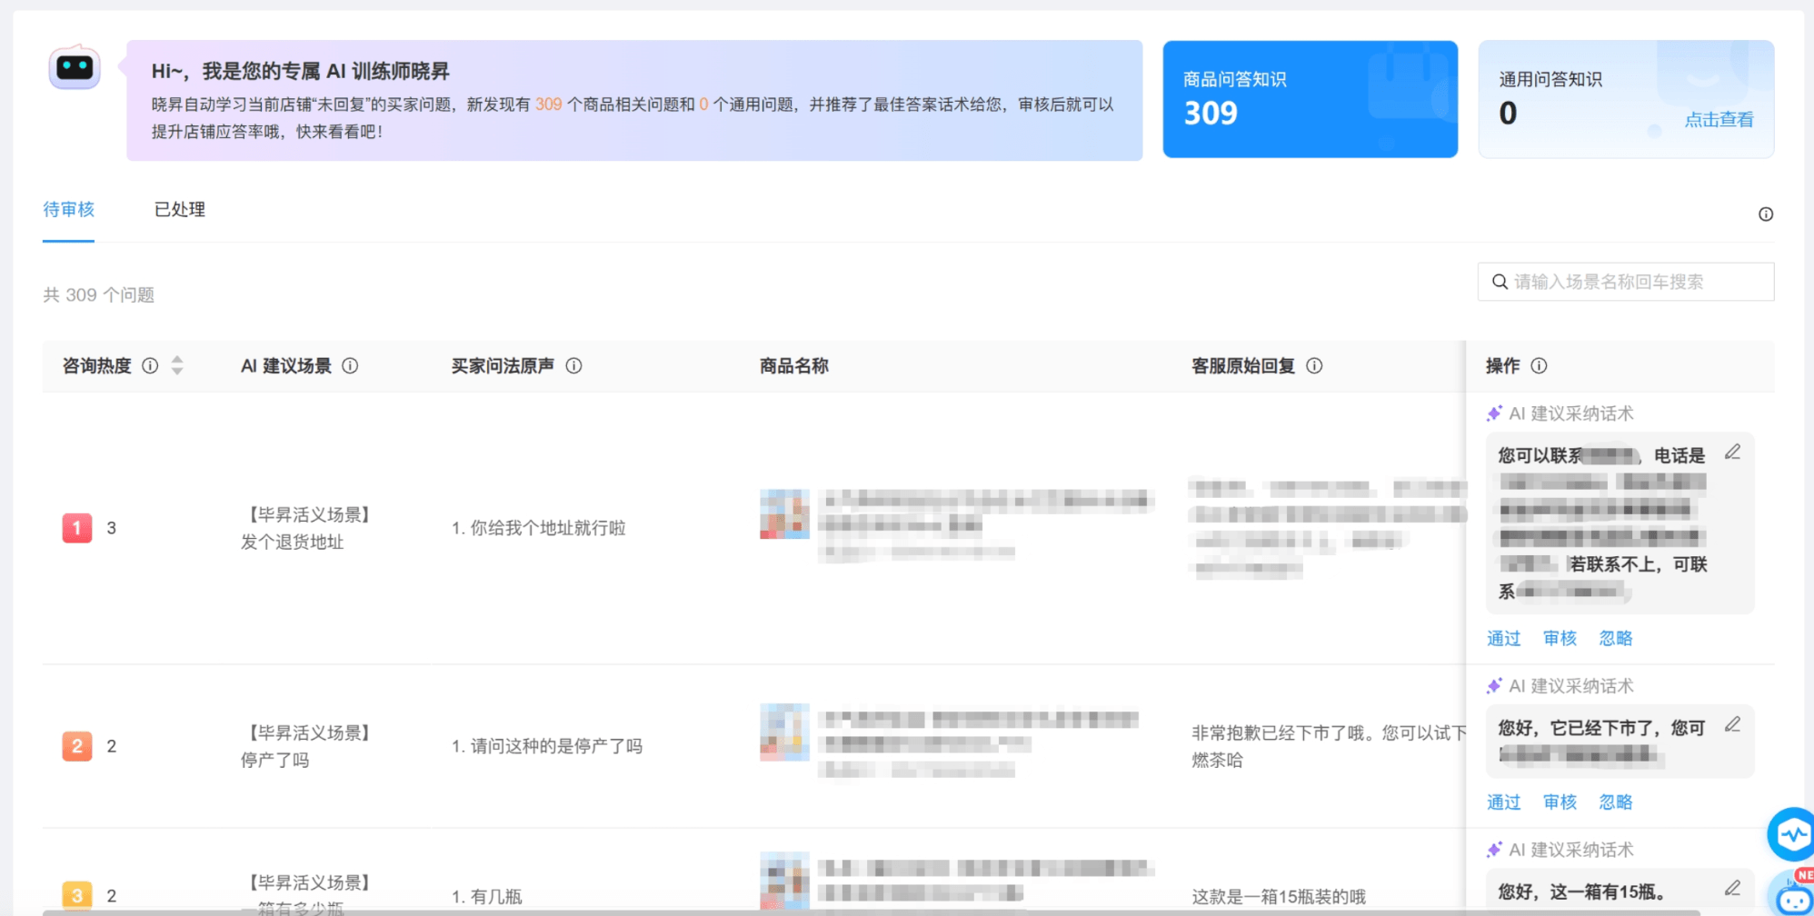This screenshot has width=1814, height=916.
Task: Click product thumbnail in 有几瓶 row
Action: click(784, 881)
